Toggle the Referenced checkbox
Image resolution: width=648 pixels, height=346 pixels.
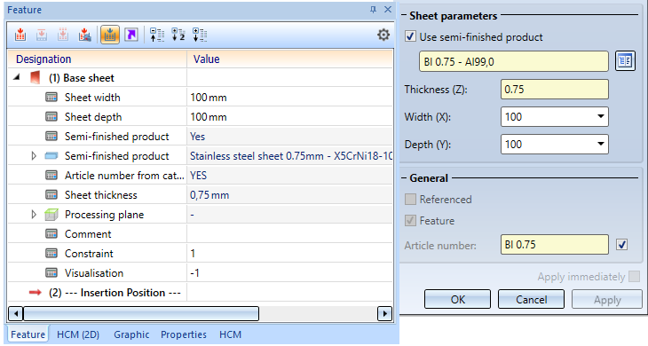point(410,199)
